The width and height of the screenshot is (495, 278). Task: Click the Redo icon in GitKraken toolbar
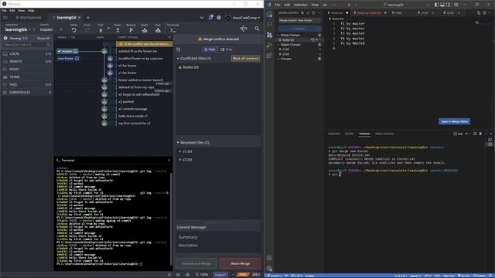click(x=87, y=30)
